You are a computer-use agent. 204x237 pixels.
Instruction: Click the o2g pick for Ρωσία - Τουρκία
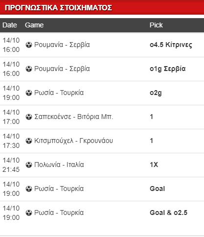click(156, 93)
